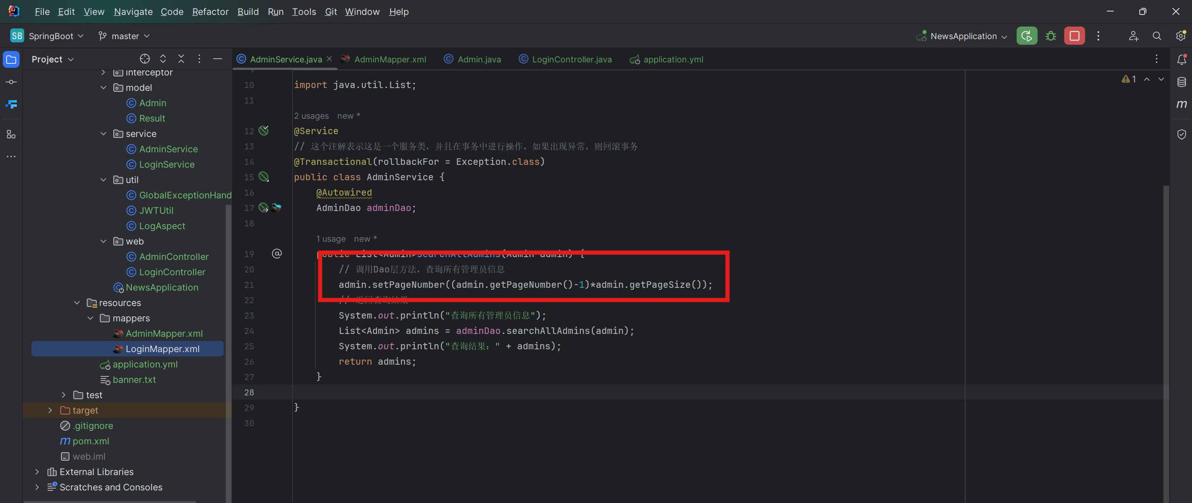Screen dimensions: 1192x503
Task: Open the Notifications bell panel
Action: (x=1182, y=59)
